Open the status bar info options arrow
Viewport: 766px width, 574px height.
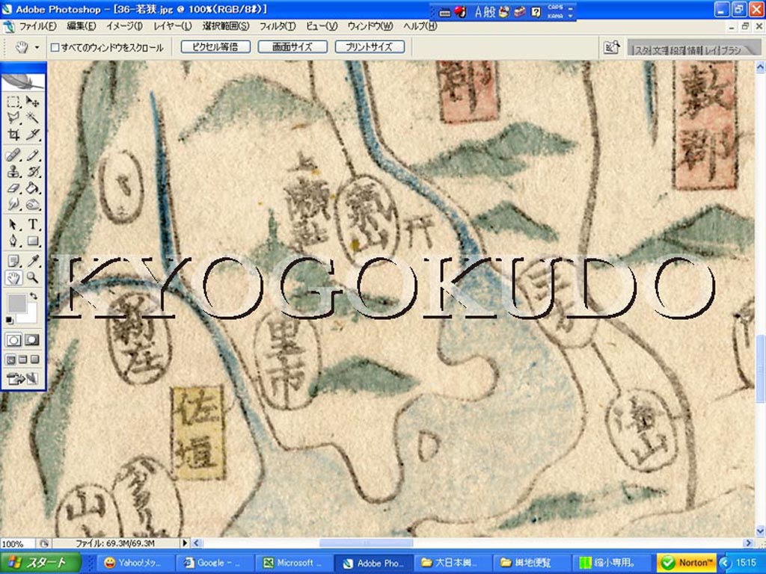point(185,543)
